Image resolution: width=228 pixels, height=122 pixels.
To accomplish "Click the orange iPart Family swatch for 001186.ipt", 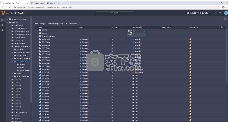I will coord(133,72).
